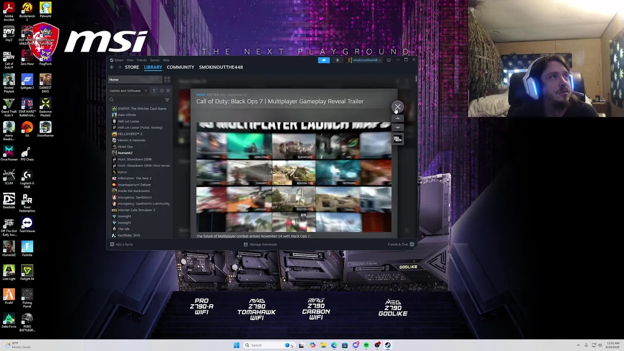Viewport: 624px width, 351px height.
Task: Open EA app desktop shortcut
Action: 27,130
